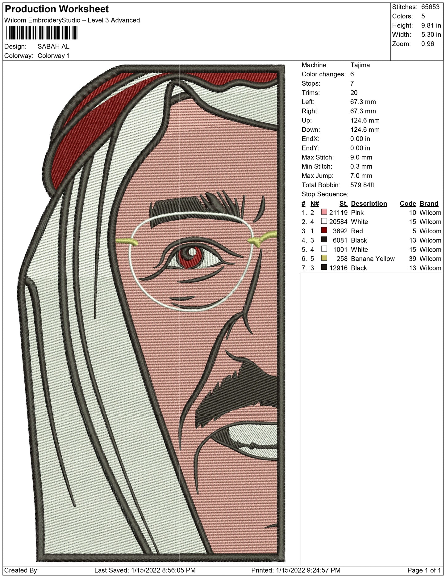Click the Zoom value 0.96
The width and height of the screenshot is (446, 576).
pyautogui.click(x=427, y=44)
